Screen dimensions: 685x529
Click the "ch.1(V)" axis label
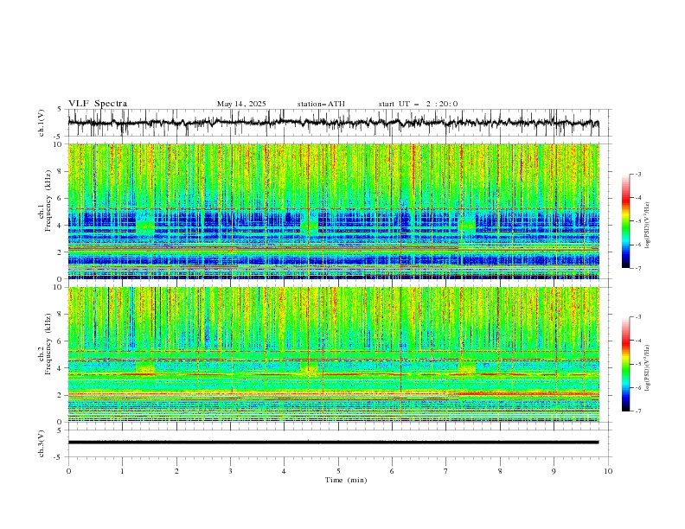click(42, 123)
